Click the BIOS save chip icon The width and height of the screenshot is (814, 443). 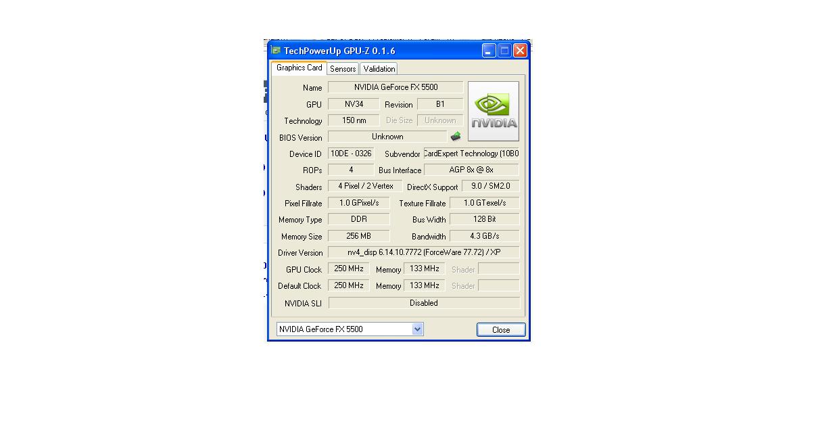tap(456, 137)
